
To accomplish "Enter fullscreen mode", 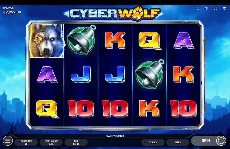I will (x=215, y=8).
